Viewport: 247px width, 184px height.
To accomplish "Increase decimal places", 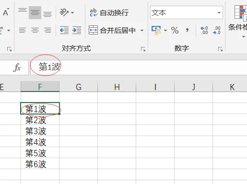I will (204, 30).
